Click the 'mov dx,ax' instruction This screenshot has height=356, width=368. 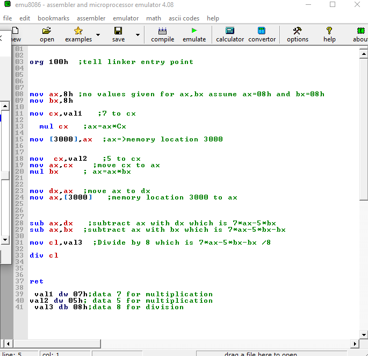coord(51,191)
